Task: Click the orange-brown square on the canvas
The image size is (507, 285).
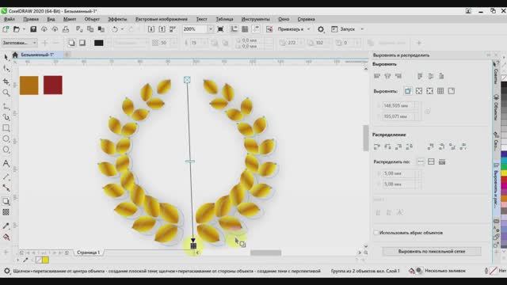Action: [29, 85]
